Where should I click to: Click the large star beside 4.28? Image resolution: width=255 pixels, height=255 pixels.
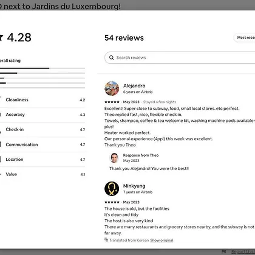point(1,38)
